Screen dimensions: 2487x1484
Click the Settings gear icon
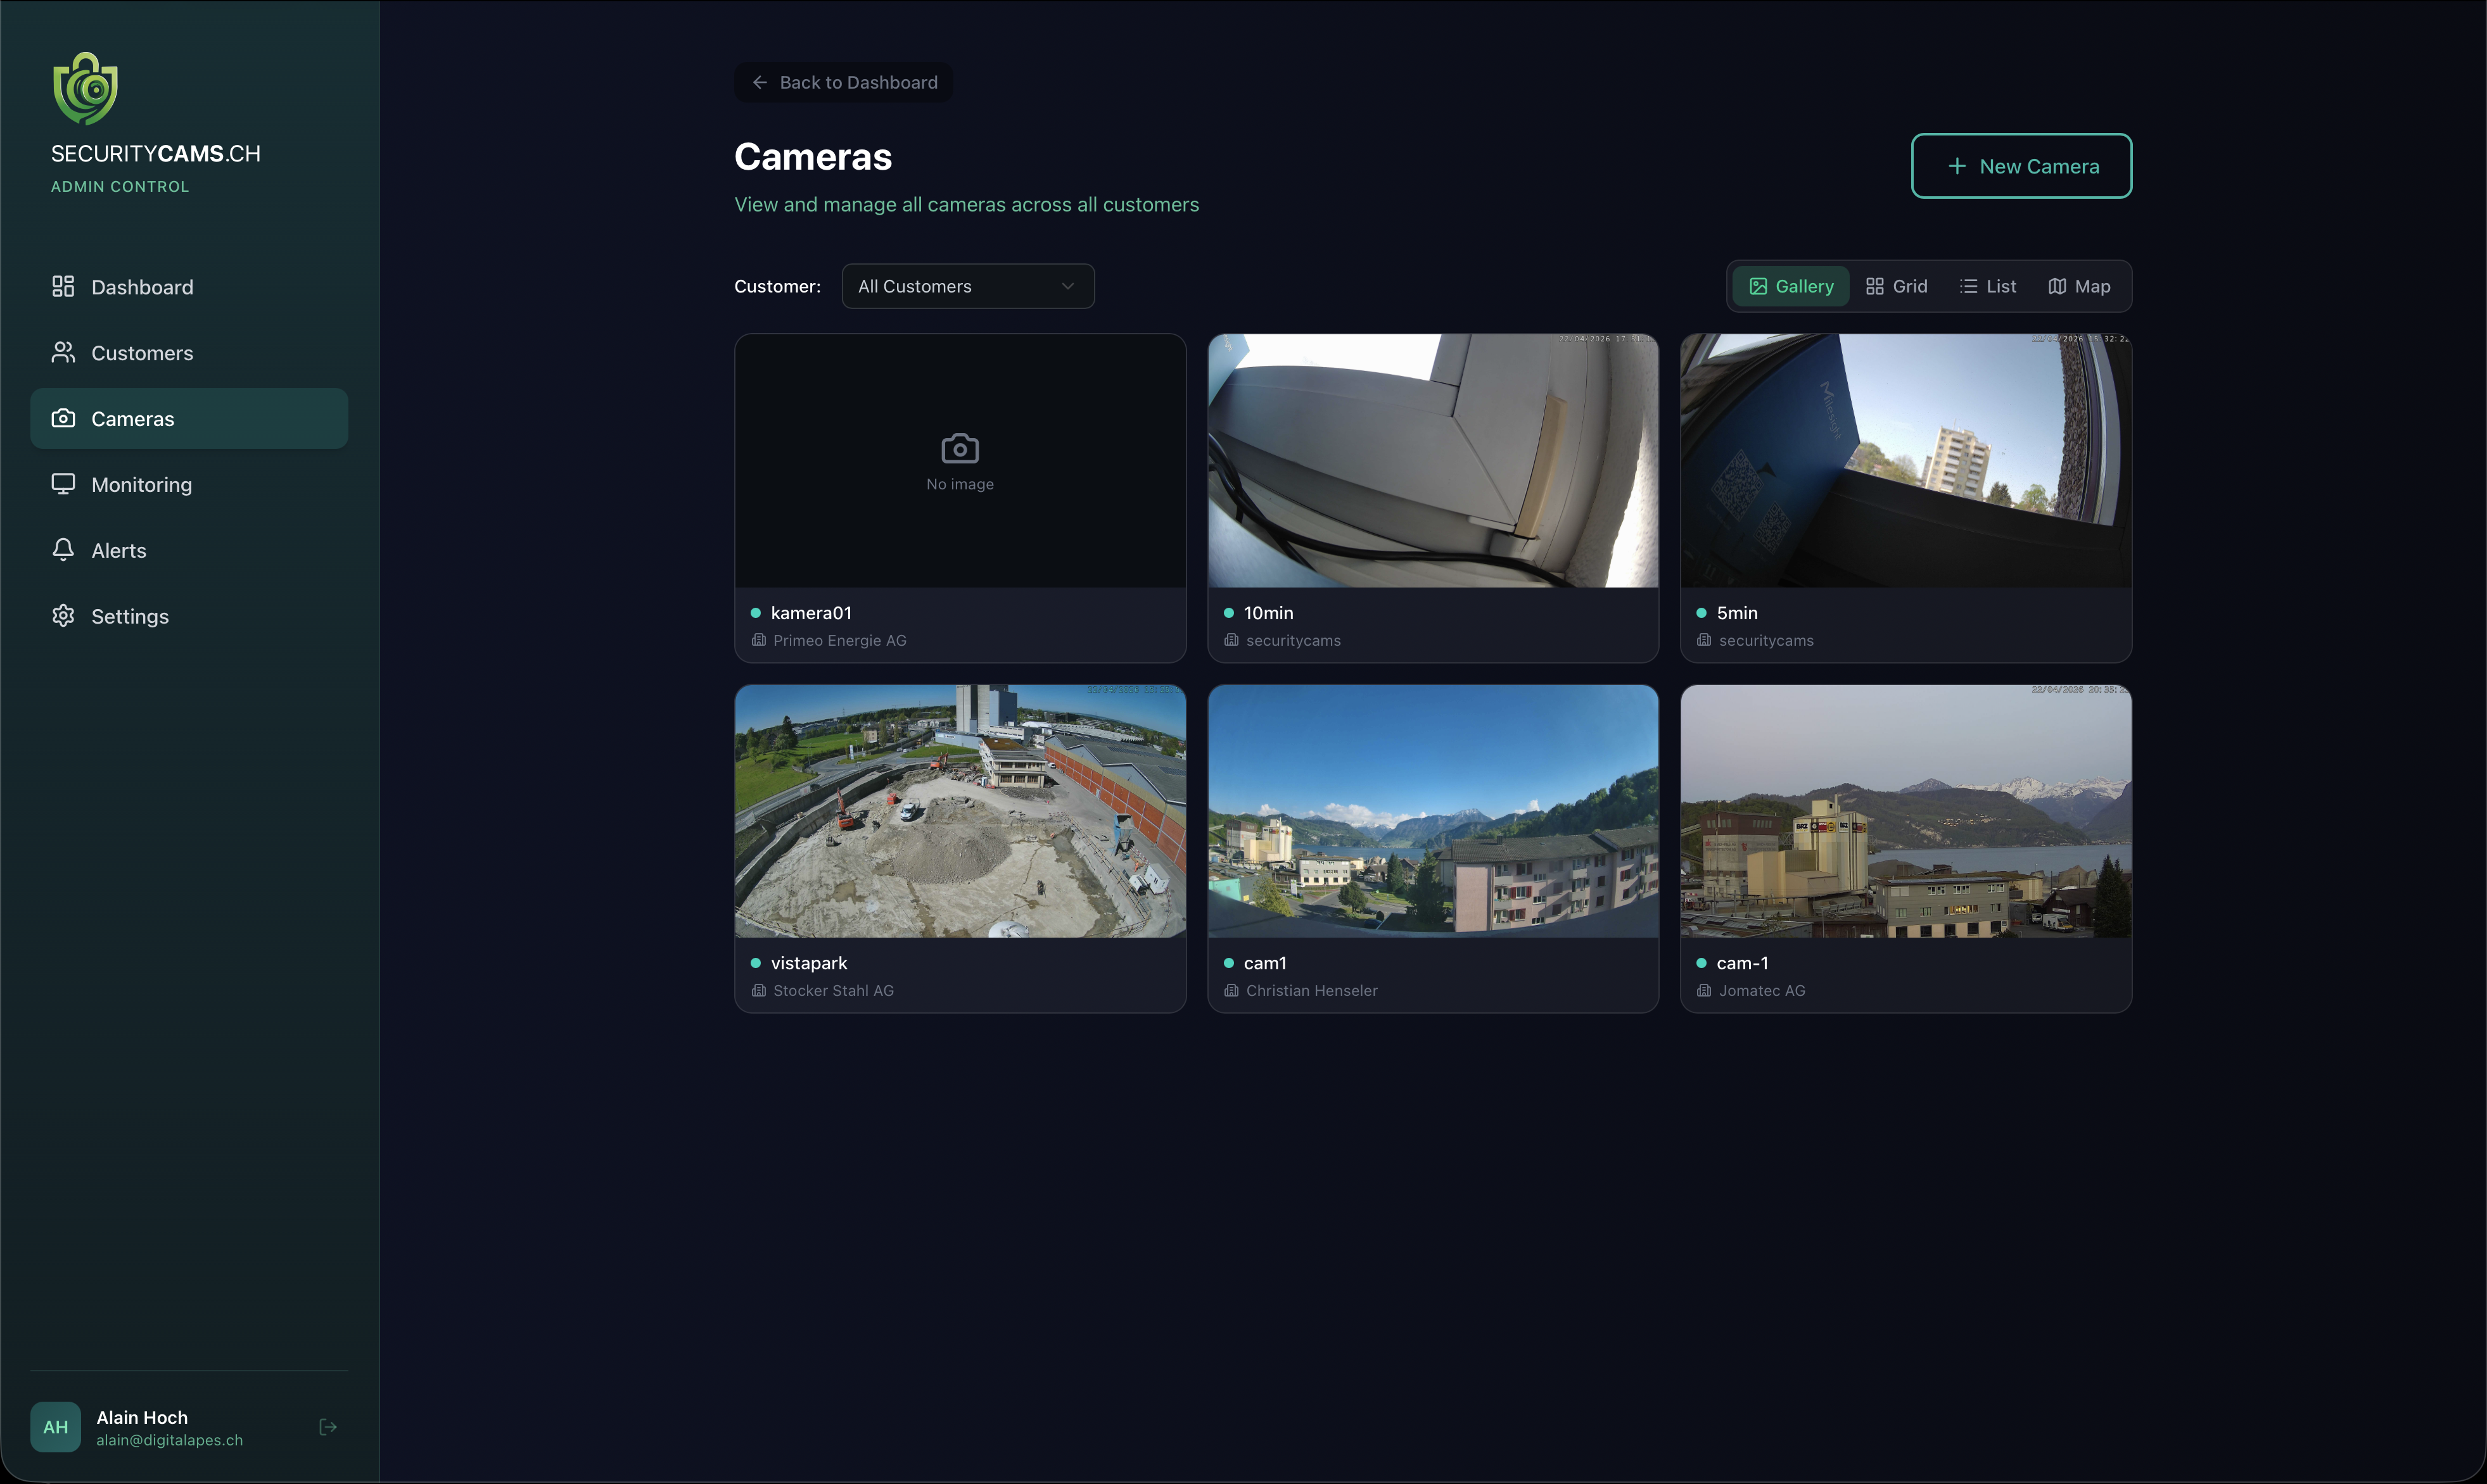[63, 616]
